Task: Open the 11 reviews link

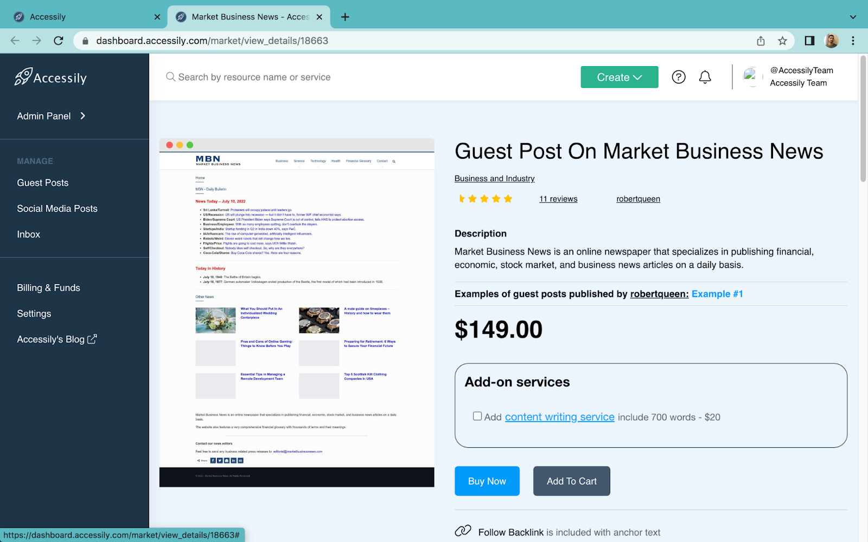Action: (x=558, y=199)
